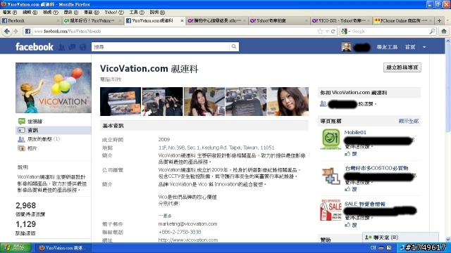This screenshot has width=451, height=253.
Task: Open third photo thumbnail of woman
Action: (x=204, y=101)
